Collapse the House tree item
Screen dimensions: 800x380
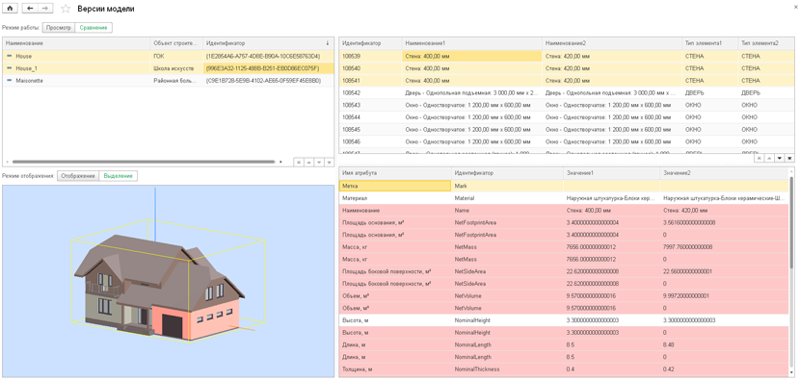(x=10, y=56)
